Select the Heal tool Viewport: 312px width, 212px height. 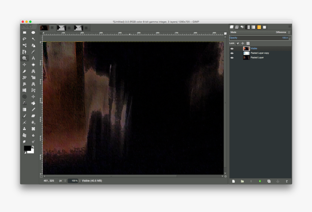click(33, 129)
